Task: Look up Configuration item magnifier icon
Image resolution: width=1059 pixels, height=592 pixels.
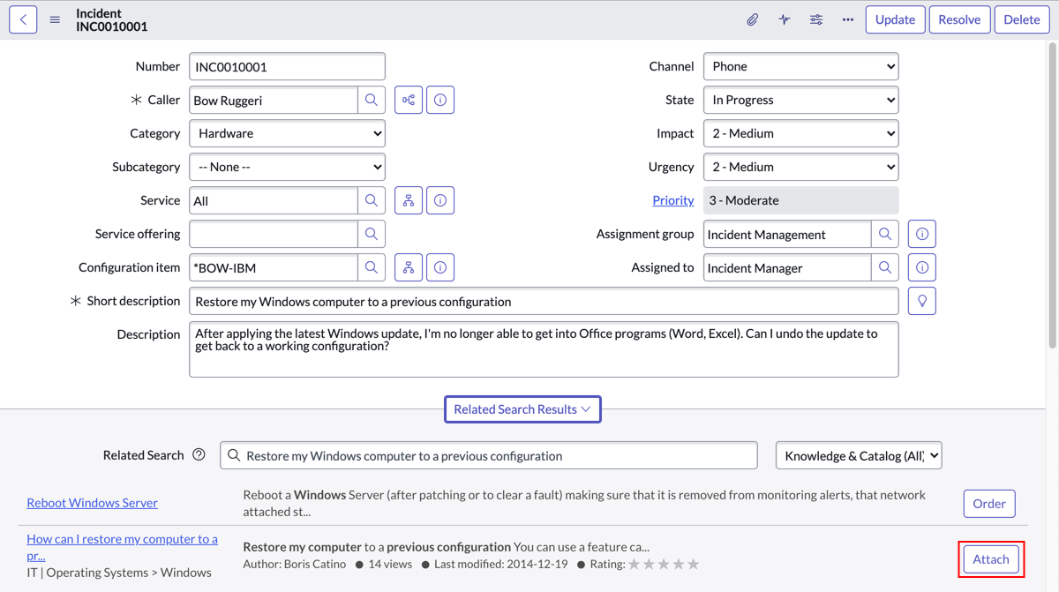Action: (372, 267)
